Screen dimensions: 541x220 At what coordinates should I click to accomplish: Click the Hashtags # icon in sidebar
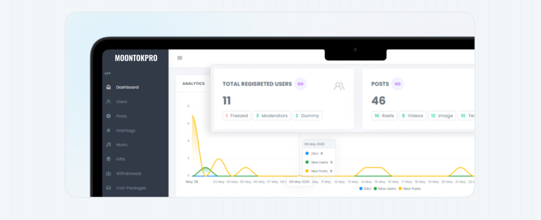point(108,130)
